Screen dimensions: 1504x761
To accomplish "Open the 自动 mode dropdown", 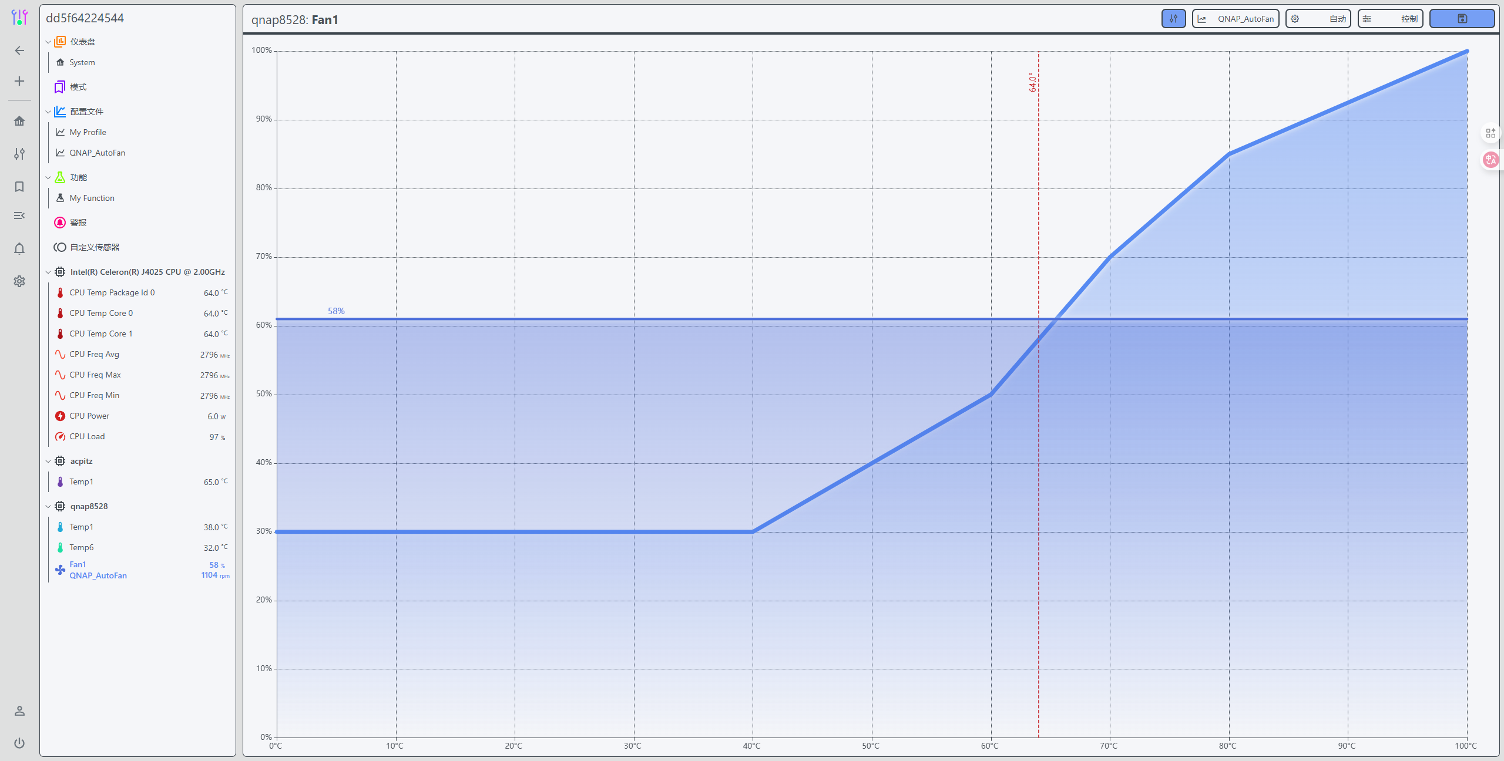I will 1318,19.
